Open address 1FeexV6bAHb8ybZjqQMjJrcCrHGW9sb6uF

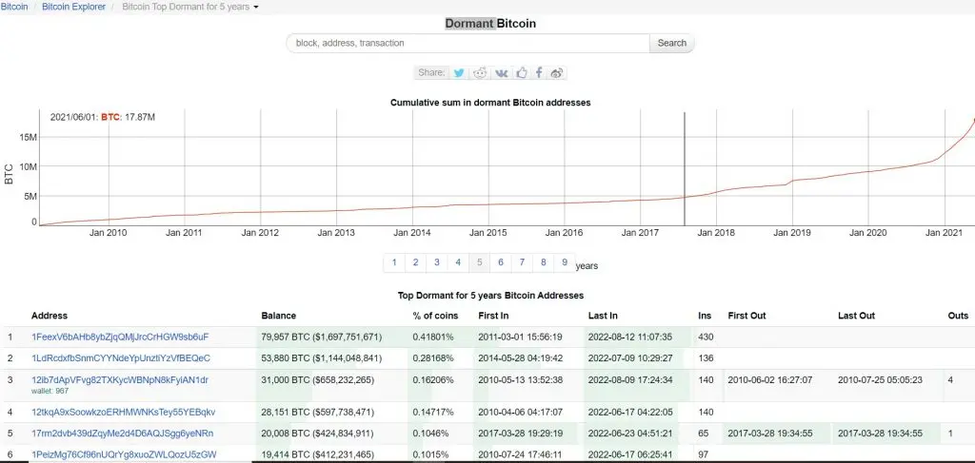120,337
